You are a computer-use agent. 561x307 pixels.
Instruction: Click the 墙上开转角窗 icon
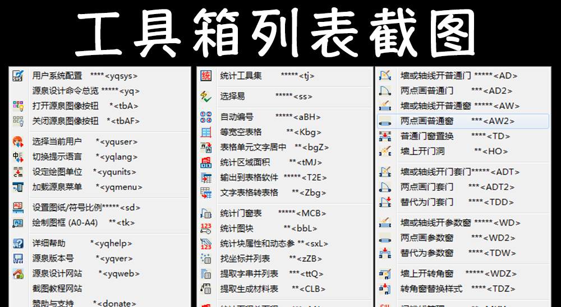[385, 273]
